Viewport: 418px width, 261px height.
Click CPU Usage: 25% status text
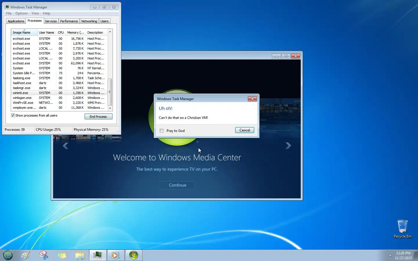pyautogui.click(x=48, y=130)
